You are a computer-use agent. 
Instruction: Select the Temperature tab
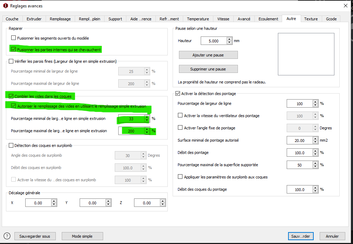pos(198,19)
